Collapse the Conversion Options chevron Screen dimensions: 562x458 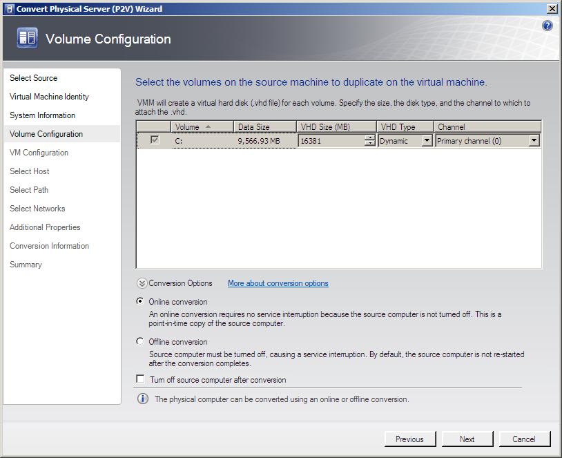pyautogui.click(x=142, y=283)
